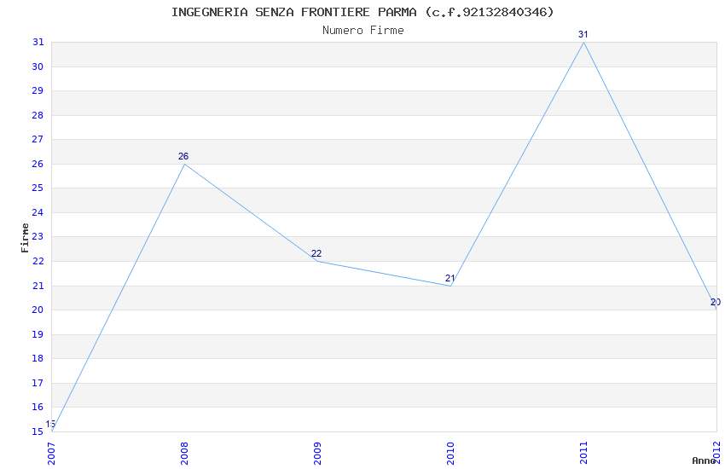
Task: Click y-axis tick label 28
Action: coord(38,115)
